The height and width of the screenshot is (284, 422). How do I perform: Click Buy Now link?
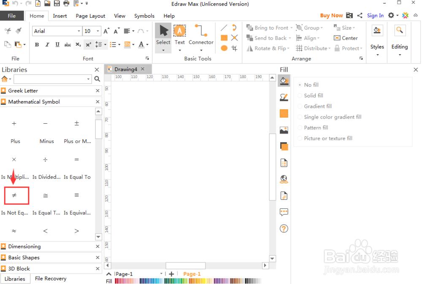pos(331,16)
